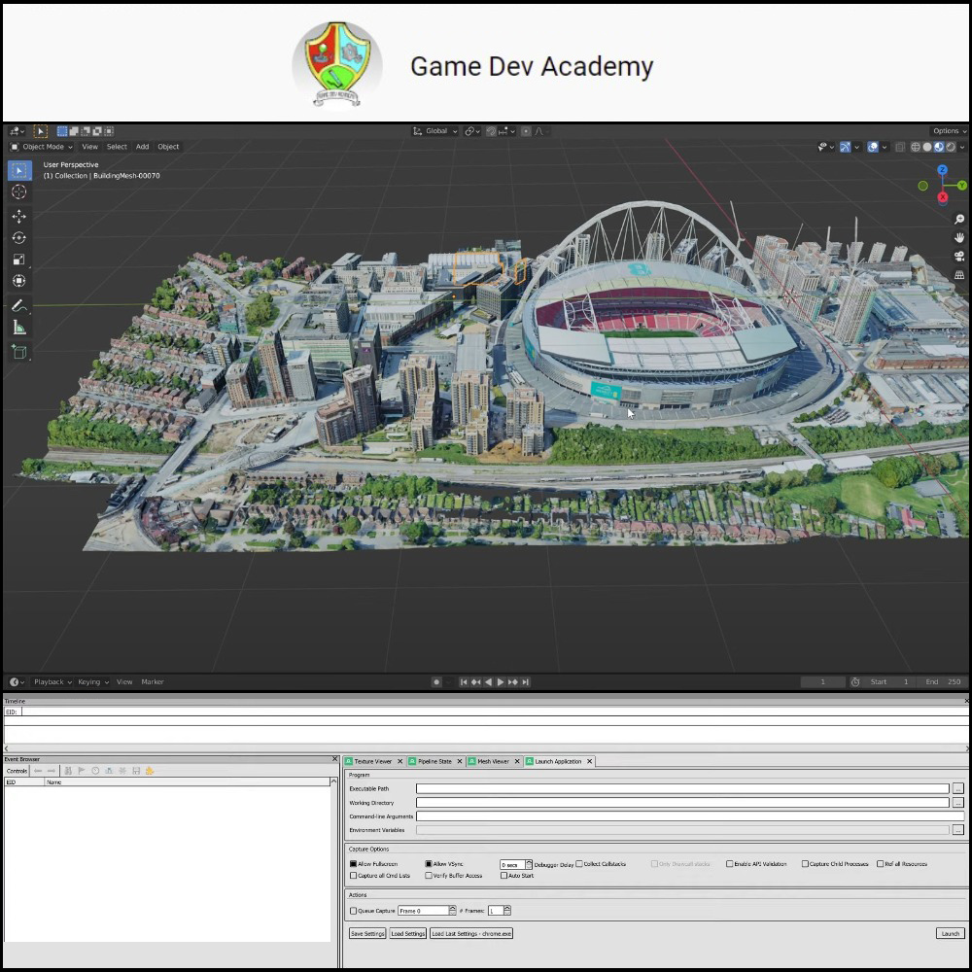The width and height of the screenshot is (972, 972).
Task: Open the editor type dropdown in viewport header
Action: [x=17, y=131]
